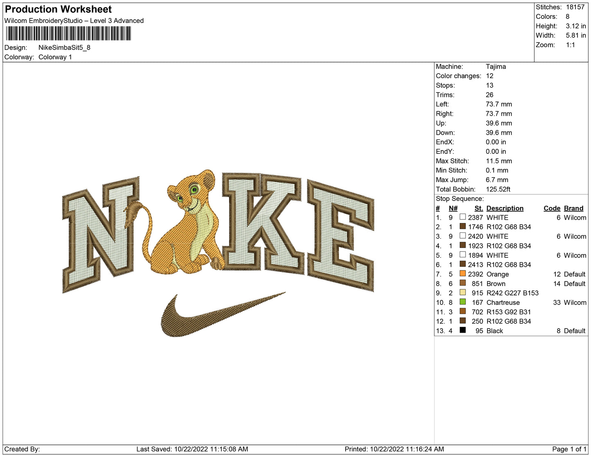
Task: Click the Min Stitch value "0.1 mm"
Action: tap(497, 171)
